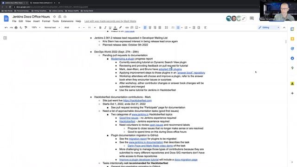
Task: Open the Calendar side panel icon
Action: click(x=292, y=29)
